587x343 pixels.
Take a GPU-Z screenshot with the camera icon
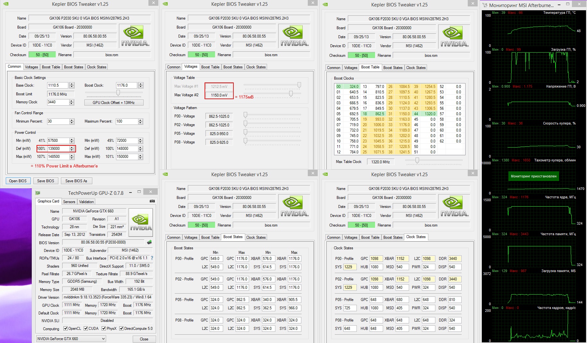click(152, 201)
